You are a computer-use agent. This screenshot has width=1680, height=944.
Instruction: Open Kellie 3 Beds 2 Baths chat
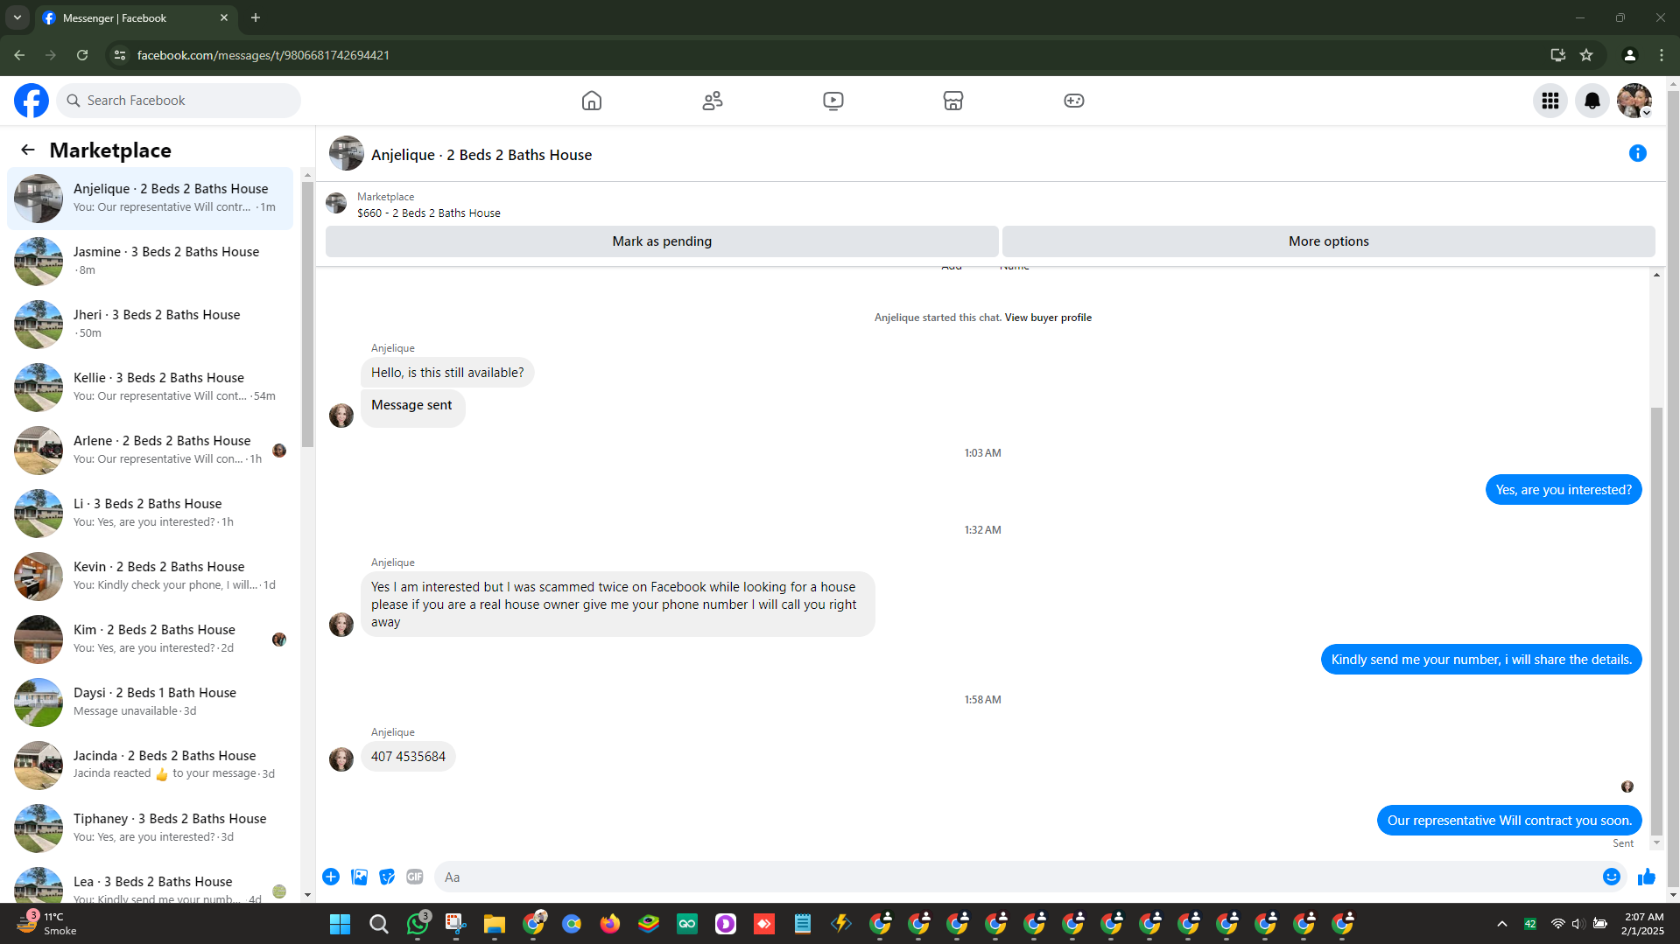pos(151,387)
